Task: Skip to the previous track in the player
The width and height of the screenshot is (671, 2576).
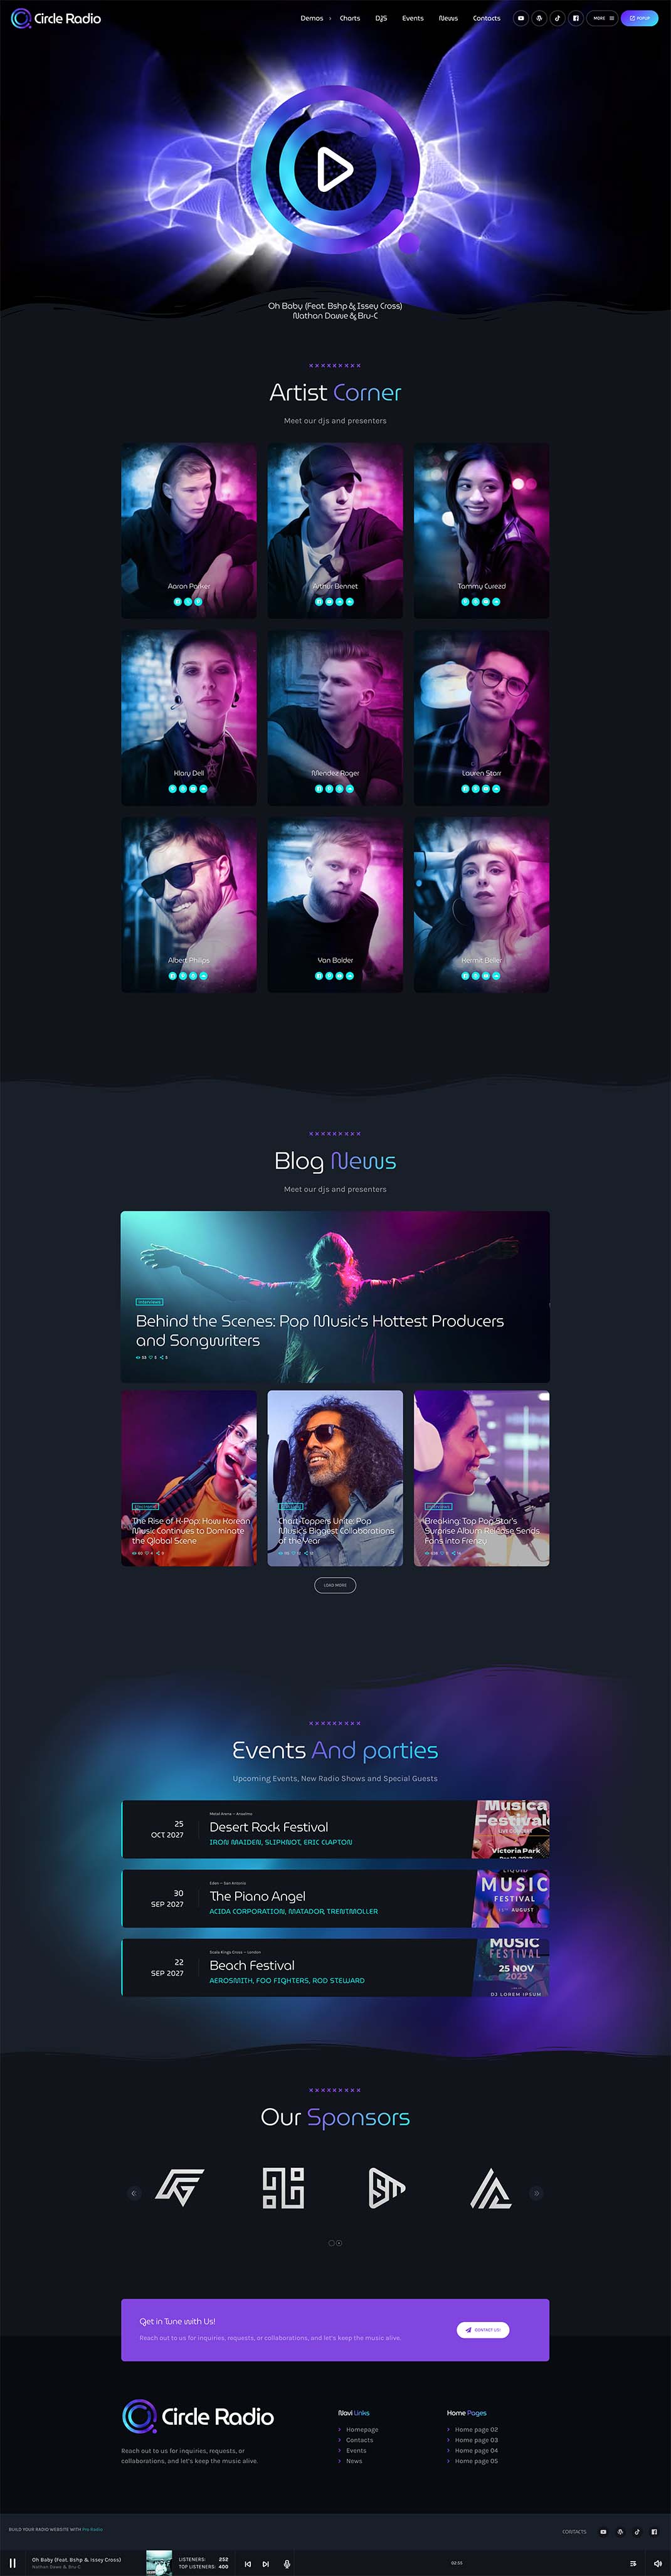Action: pos(248,2563)
